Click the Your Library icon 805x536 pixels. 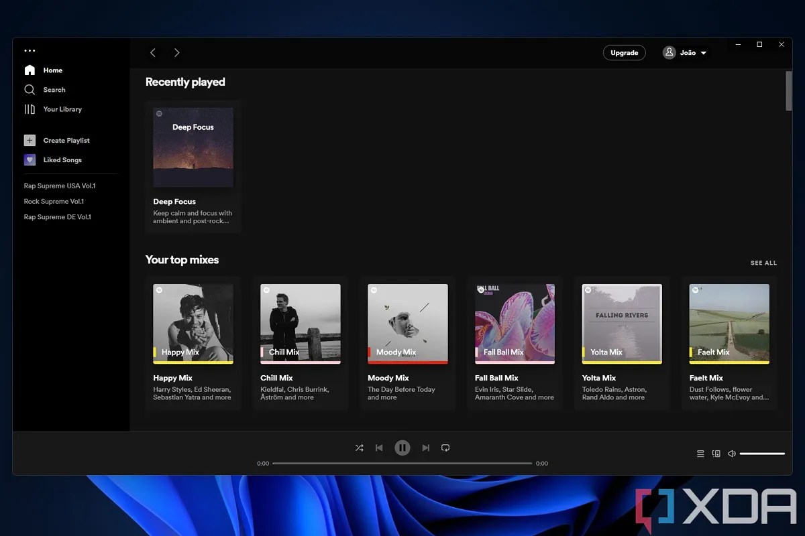click(30, 109)
